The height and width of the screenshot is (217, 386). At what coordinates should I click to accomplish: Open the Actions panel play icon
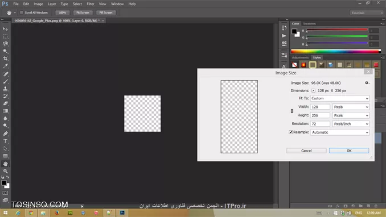[x=284, y=36]
